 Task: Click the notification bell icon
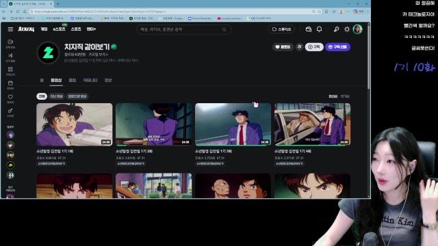[320, 29]
